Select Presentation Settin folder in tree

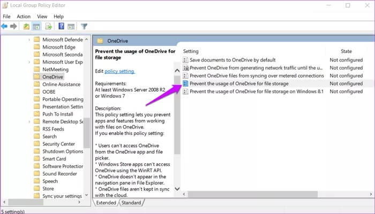tap(63, 106)
